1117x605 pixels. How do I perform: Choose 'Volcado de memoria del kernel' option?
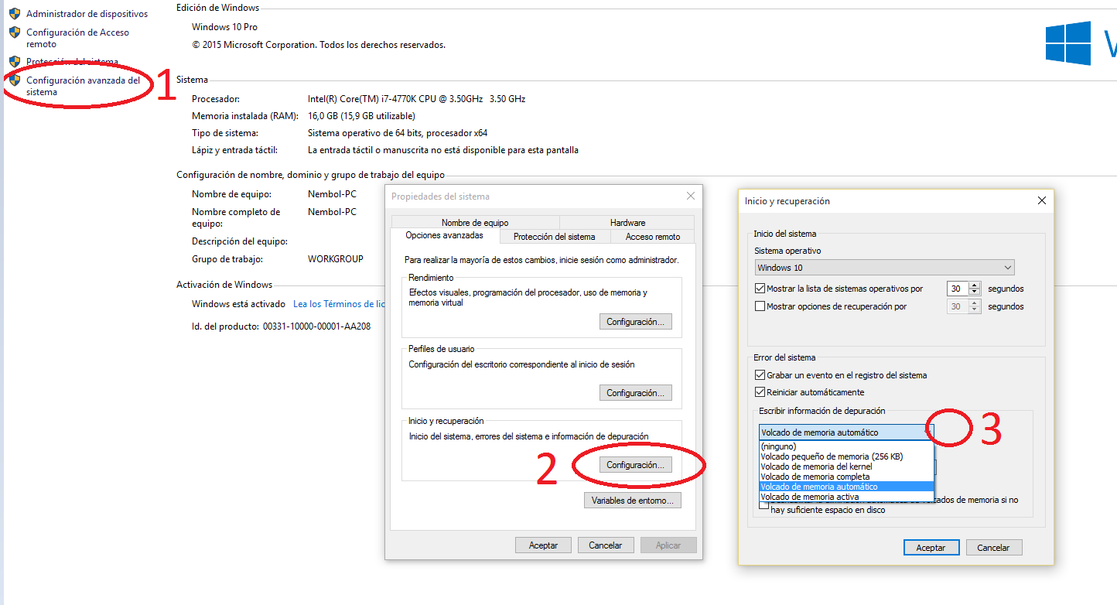pyautogui.click(x=846, y=467)
